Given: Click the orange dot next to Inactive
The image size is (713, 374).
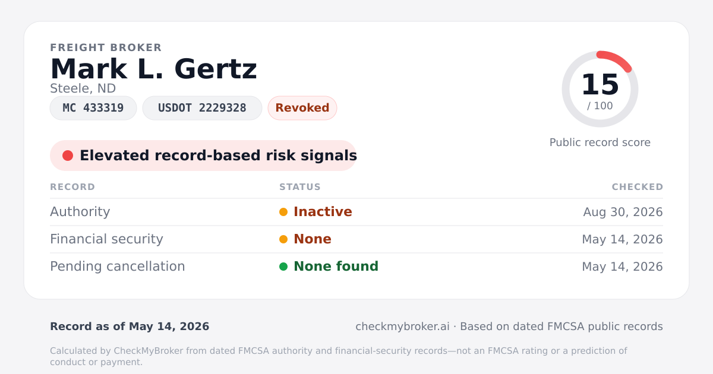Looking at the screenshot, I should click(283, 212).
